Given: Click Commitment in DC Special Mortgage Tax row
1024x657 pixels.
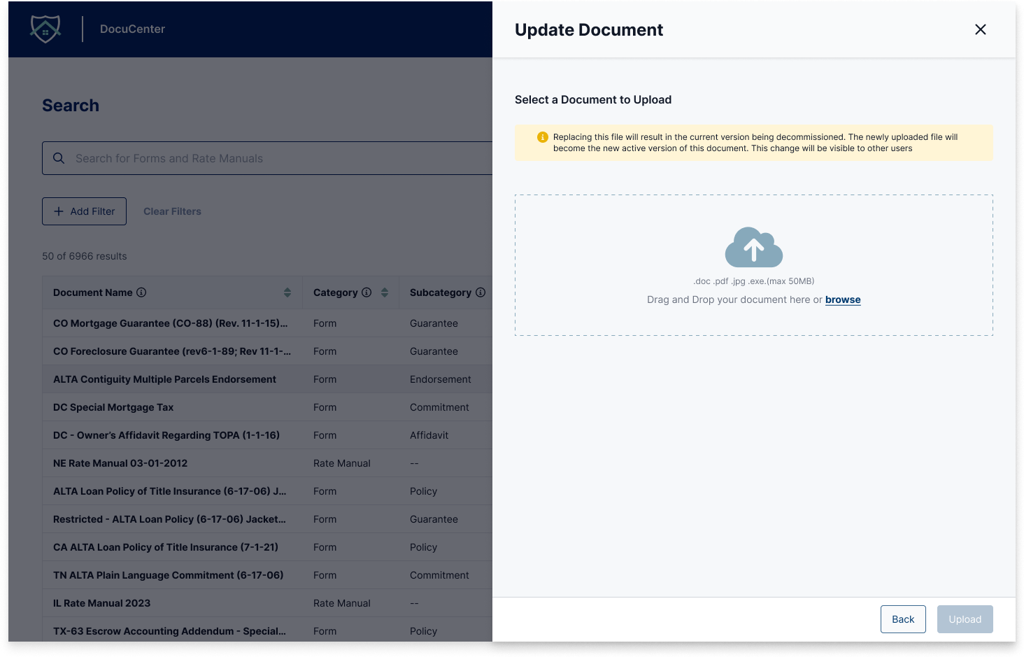Looking at the screenshot, I should click(439, 407).
